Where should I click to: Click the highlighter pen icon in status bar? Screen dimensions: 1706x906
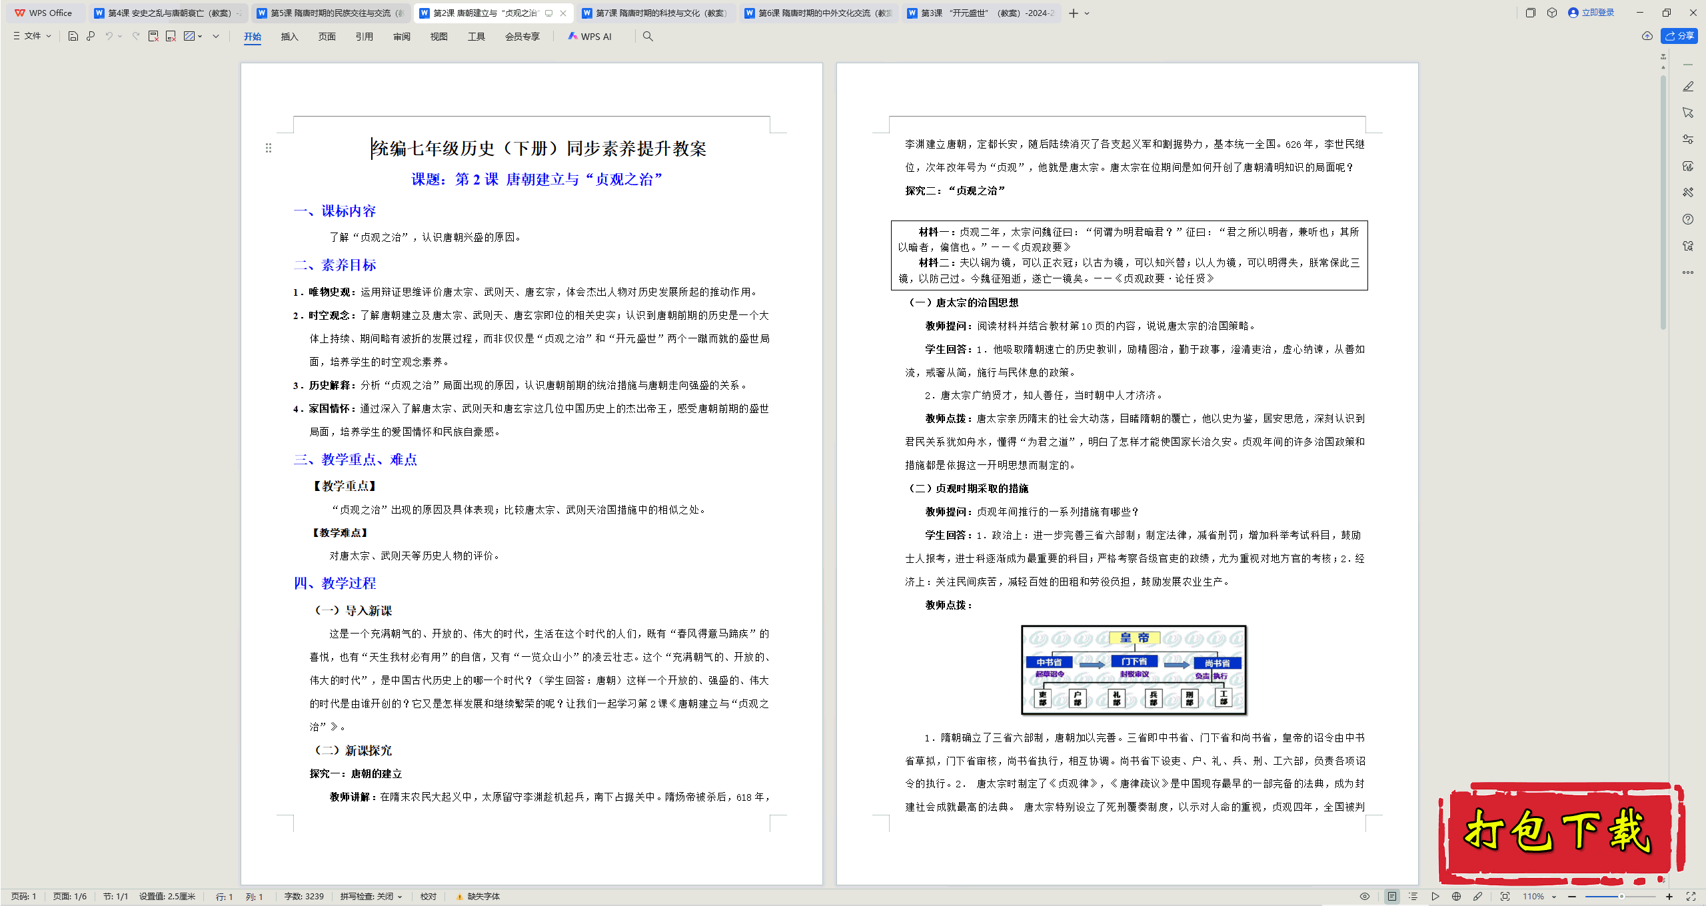point(1478,897)
